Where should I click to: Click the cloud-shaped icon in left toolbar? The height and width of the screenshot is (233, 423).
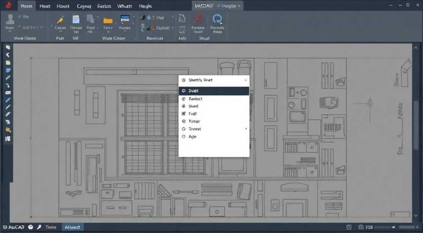point(8,93)
